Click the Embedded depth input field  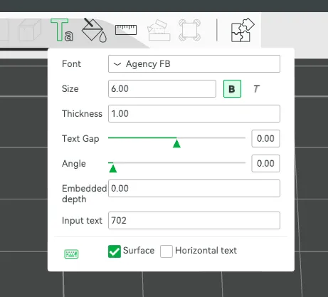coord(194,189)
